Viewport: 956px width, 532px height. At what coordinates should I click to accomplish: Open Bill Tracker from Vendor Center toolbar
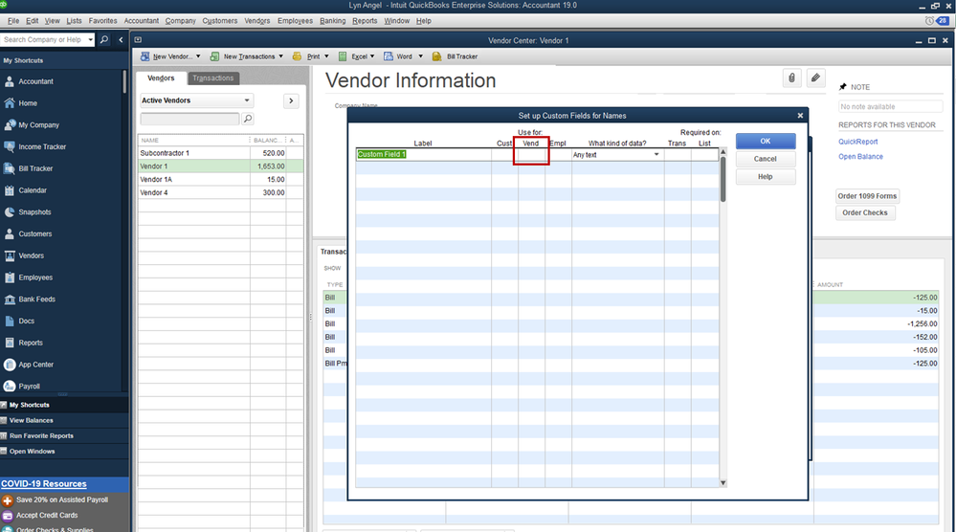click(x=455, y=56)
